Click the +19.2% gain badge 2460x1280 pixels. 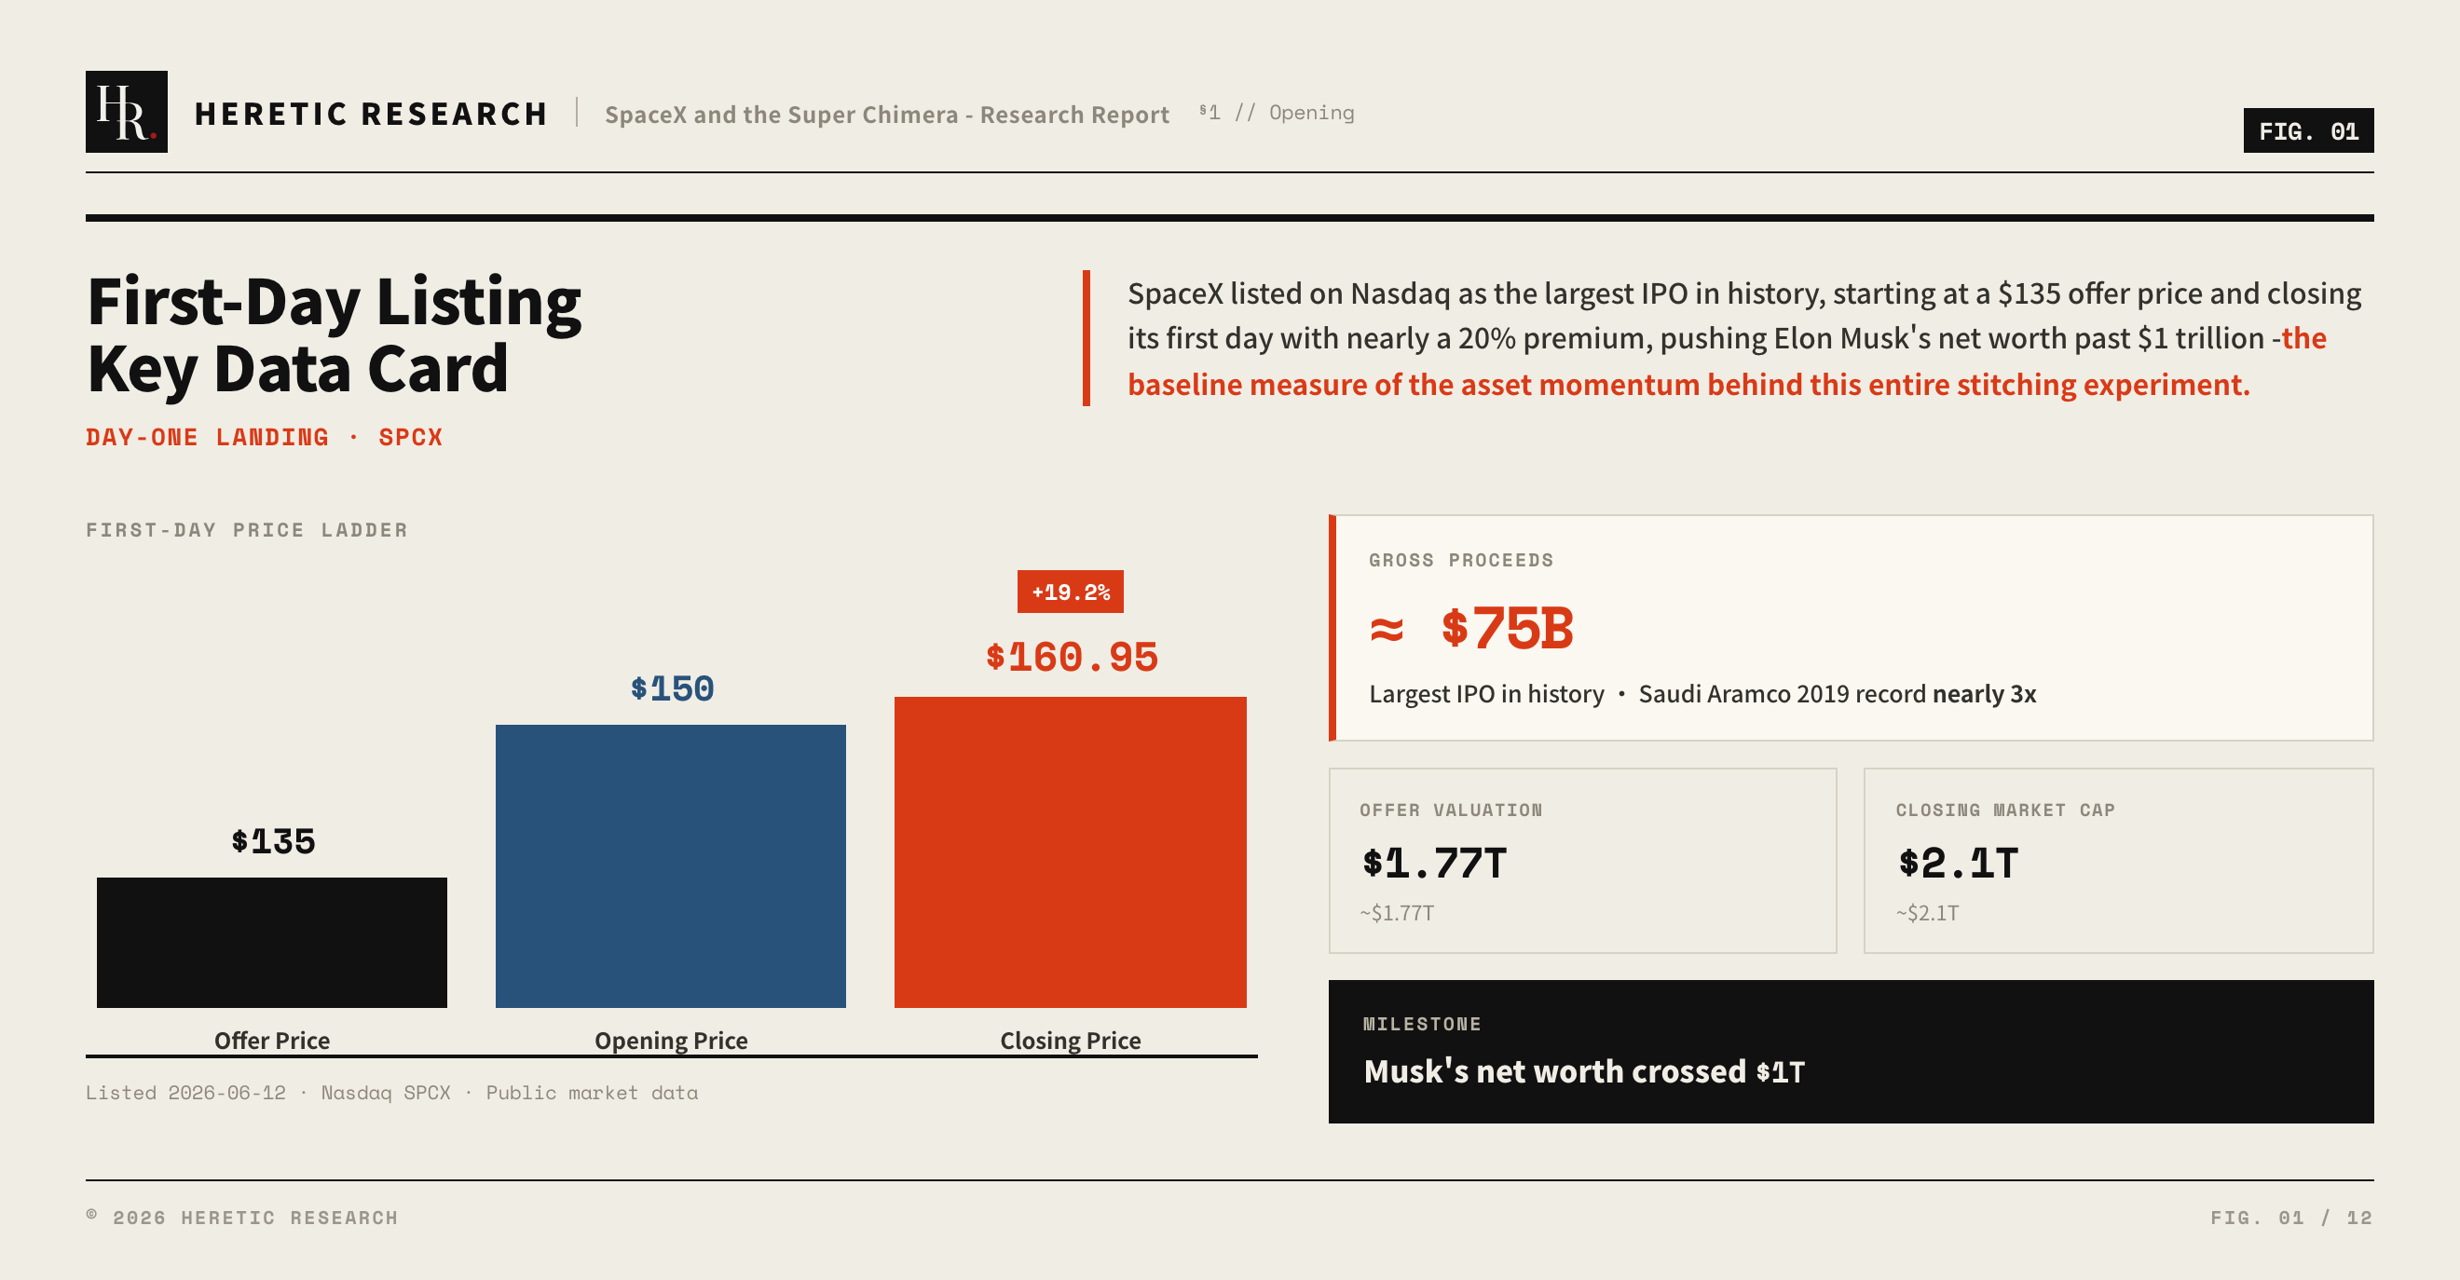click(x=1070, y=592)
